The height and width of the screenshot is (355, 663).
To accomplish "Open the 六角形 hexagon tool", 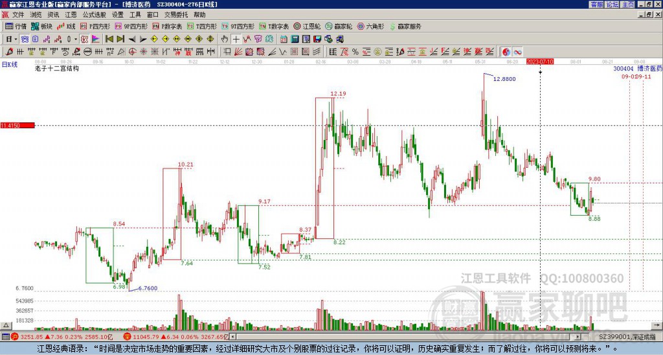I will [x=370, y=26].
